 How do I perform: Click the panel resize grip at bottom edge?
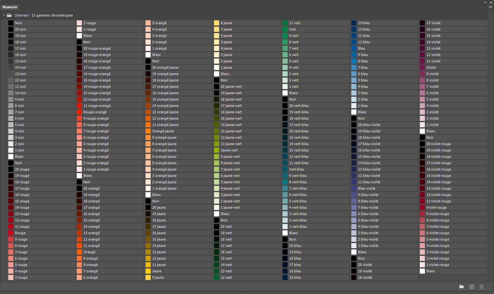pyautogui.click(x=247, y=292)
